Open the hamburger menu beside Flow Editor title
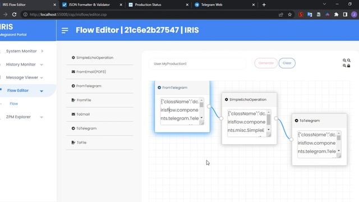Image resolution: width=359 pixels, height=202 pixels. [x=65, y=30]
